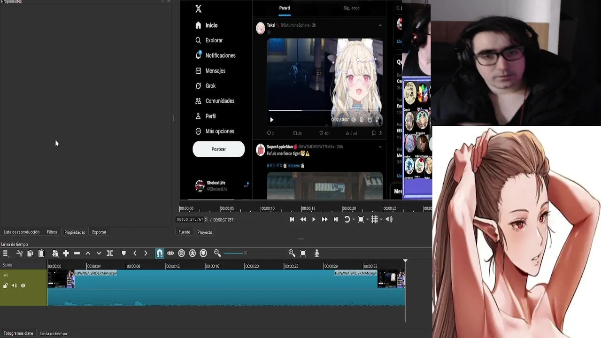The width and height of the screenshot is (601, 338).
Task: Play the Tekzi tweet video
Action: click(271, 120)
